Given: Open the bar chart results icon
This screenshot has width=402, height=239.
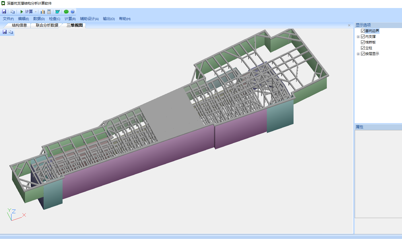Looking at the screenshot, I should point(43,12).
